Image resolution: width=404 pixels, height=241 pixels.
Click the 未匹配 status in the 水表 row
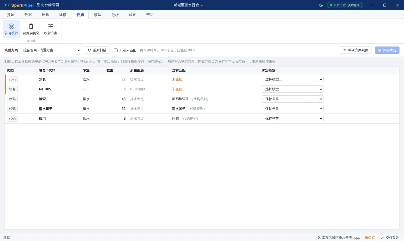177,79
